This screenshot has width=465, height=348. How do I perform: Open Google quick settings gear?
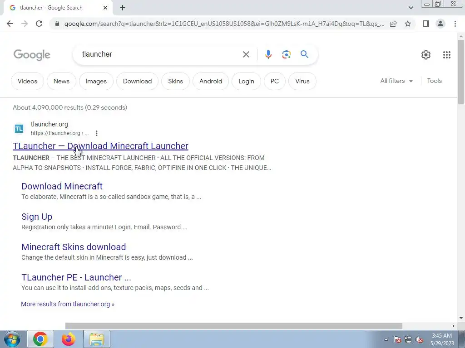pyautogui.click(x=426, y=55)
